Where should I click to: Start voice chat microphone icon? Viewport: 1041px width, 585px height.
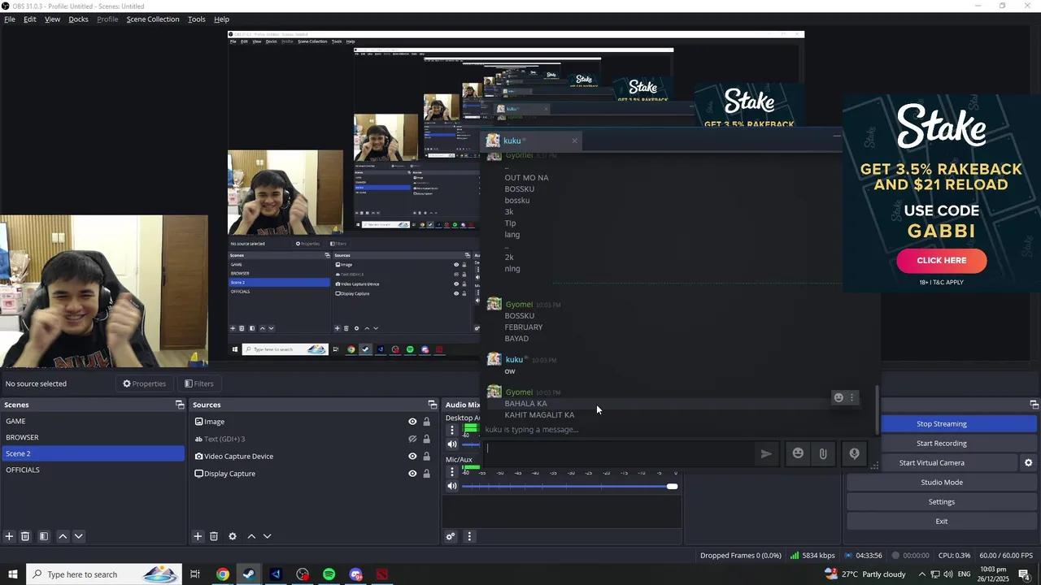pos(854,454)
